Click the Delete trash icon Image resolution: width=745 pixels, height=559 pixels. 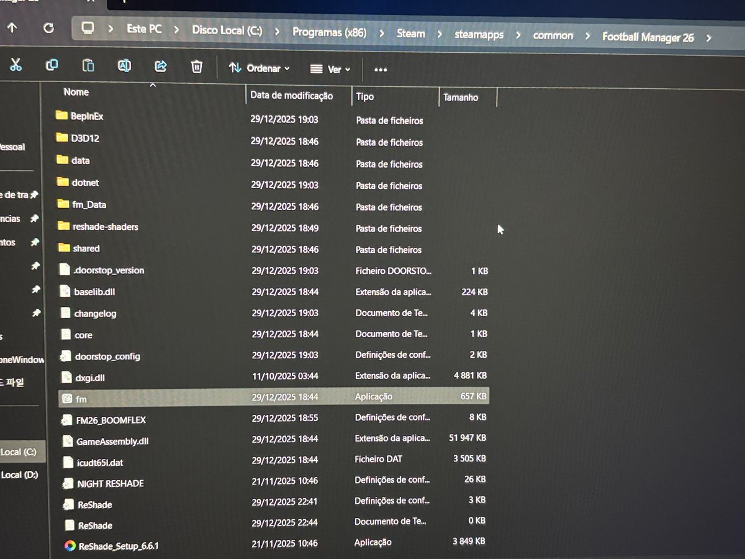point(197,66)
